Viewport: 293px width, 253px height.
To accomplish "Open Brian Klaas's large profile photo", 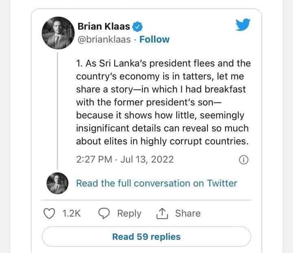I will click(x=58, y=33).
